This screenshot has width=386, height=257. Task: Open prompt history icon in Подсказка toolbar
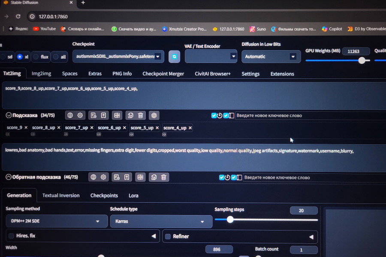93,115
